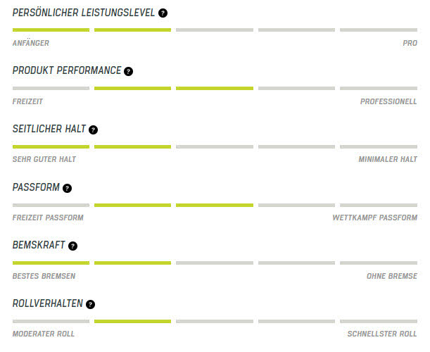Click first gray segment of Produkt Performance bar
The image size is (430, 352).
coord(51,88)
